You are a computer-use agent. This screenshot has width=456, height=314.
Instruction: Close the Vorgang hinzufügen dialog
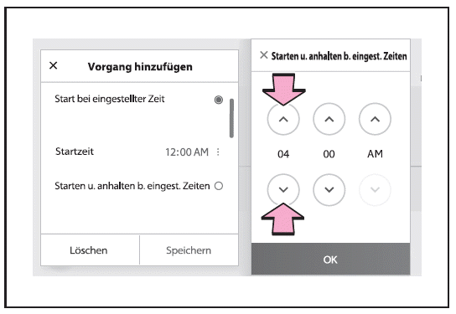pos(53,65)
